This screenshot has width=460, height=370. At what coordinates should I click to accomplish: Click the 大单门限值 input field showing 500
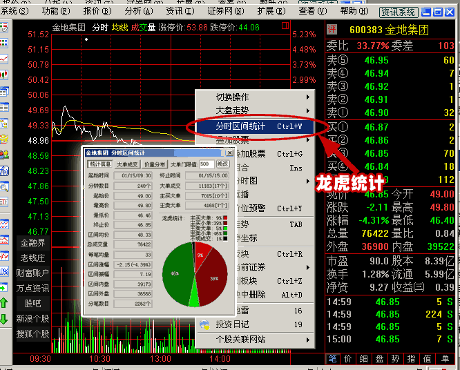point(207,164)
